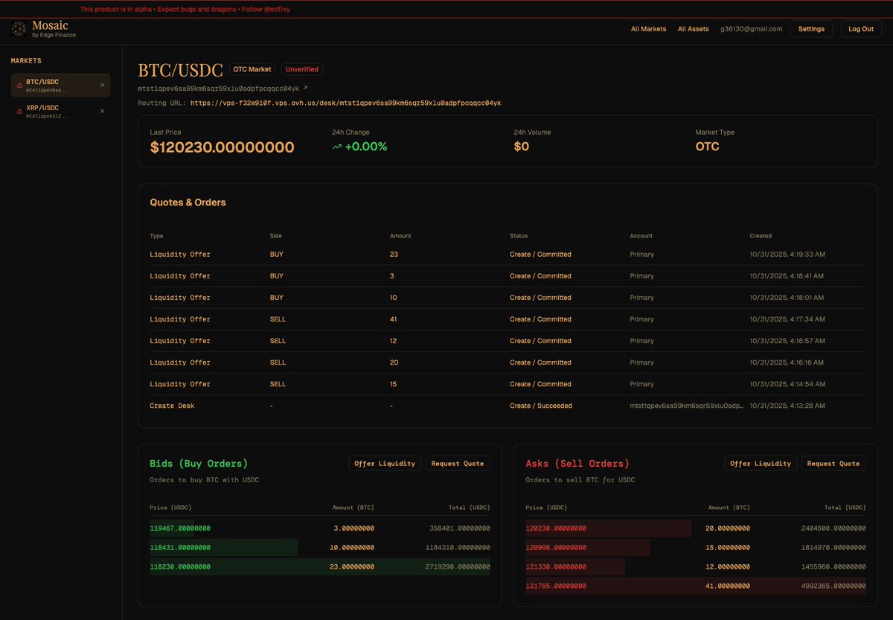Click Offer Liquidity in the Bids panel

click(x=385, y=463)
